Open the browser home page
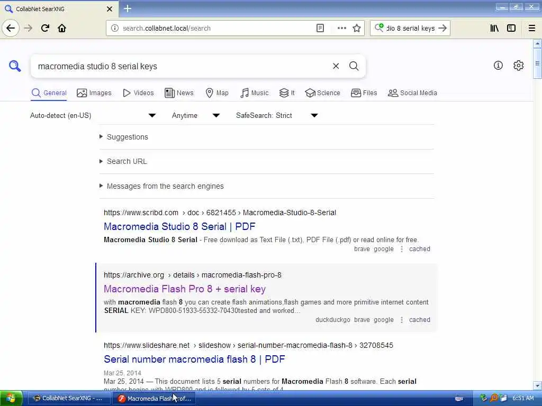Screen dimensions: 542x406 pyautogui.click(x=62, y=28)
